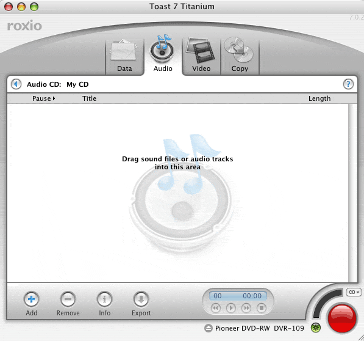Image resolution: width=364 pixels, height=341 pixels.
Task: Select the Audio tab
Action: [x=163, y=54]
